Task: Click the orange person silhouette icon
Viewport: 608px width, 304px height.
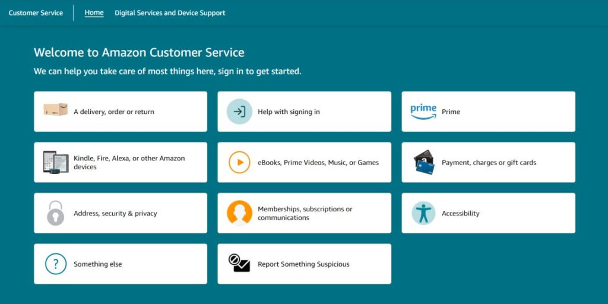Action: point(239,213)
